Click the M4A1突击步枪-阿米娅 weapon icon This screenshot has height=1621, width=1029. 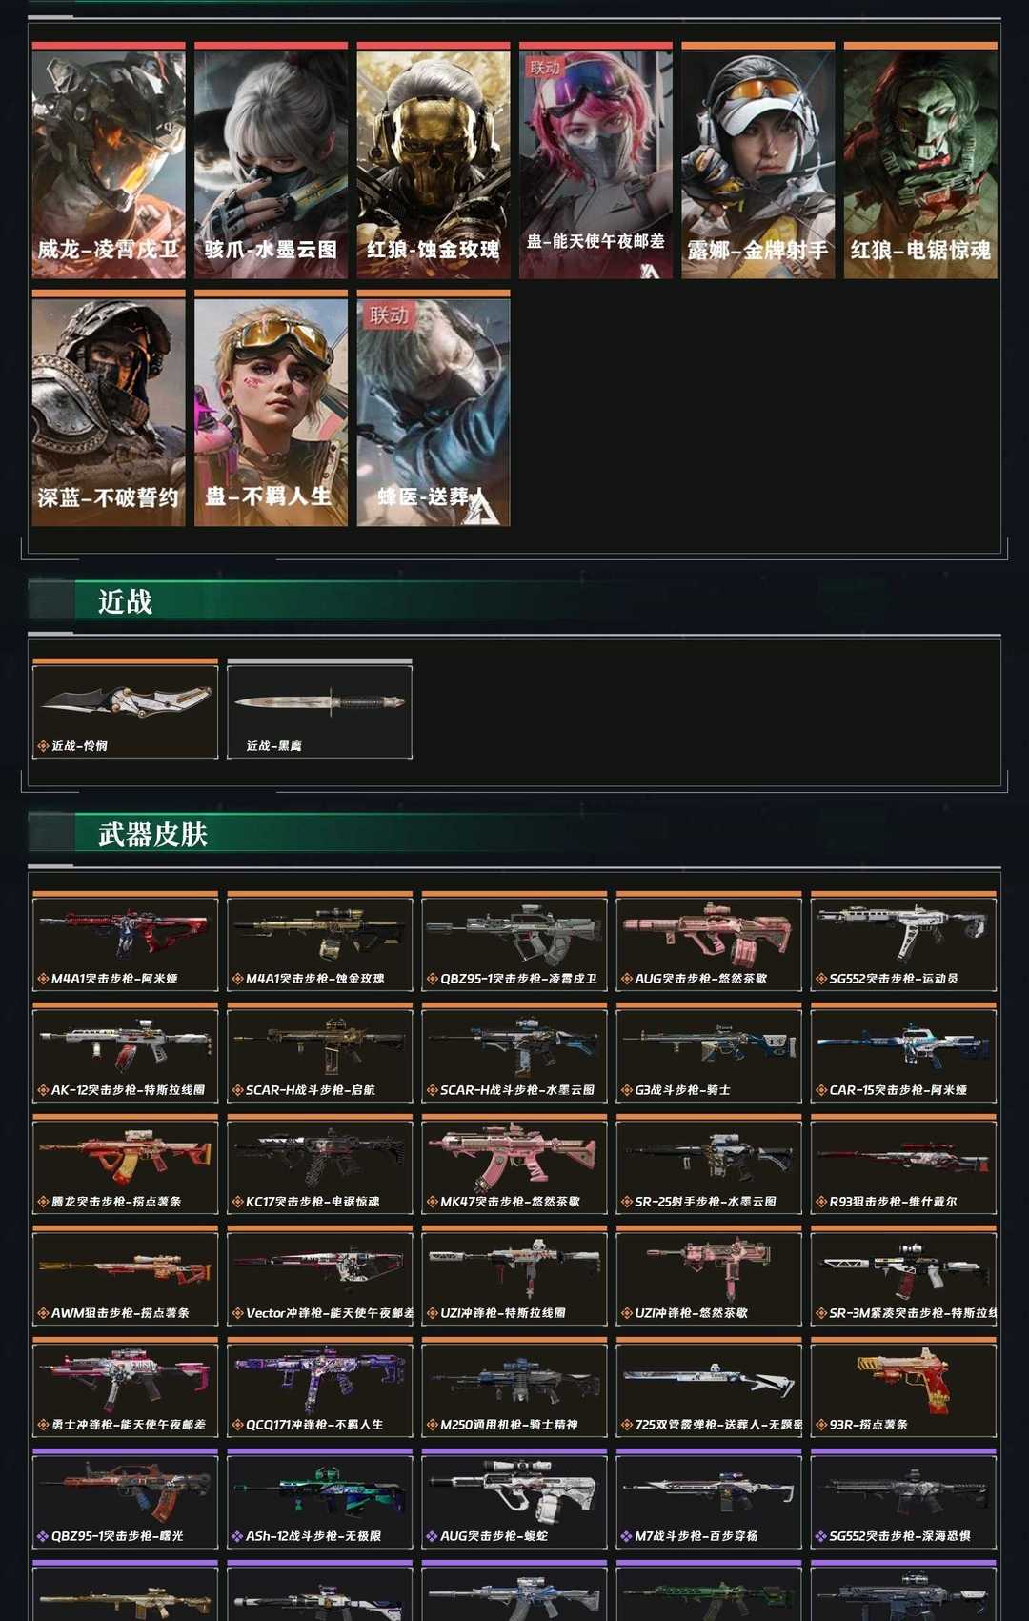click(126, 942)
